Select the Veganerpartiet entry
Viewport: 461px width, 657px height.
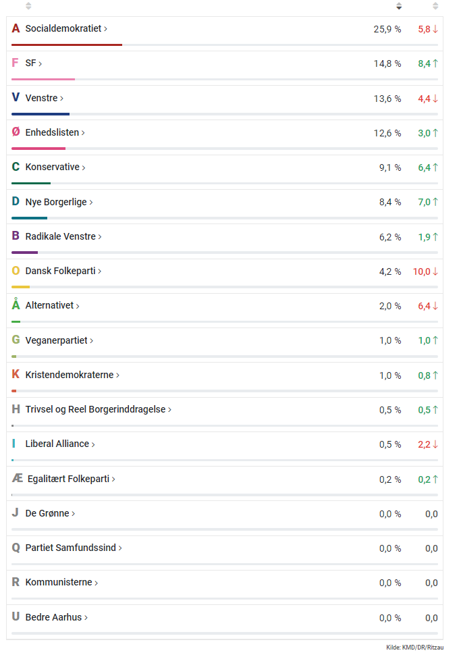click(x=59, y=340)
